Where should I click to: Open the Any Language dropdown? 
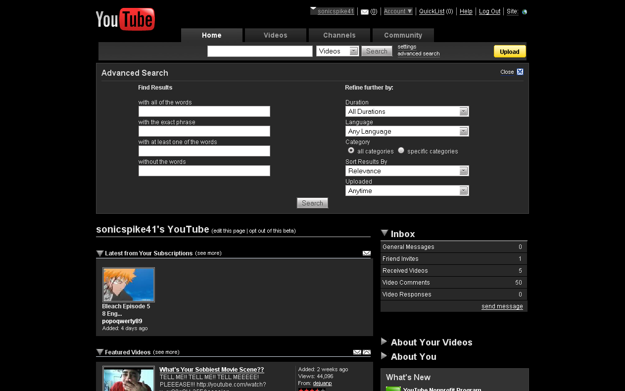407,131
